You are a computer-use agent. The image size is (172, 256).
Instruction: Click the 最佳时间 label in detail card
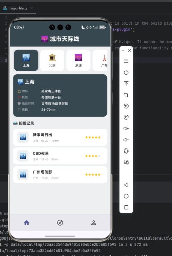(28, 103)
